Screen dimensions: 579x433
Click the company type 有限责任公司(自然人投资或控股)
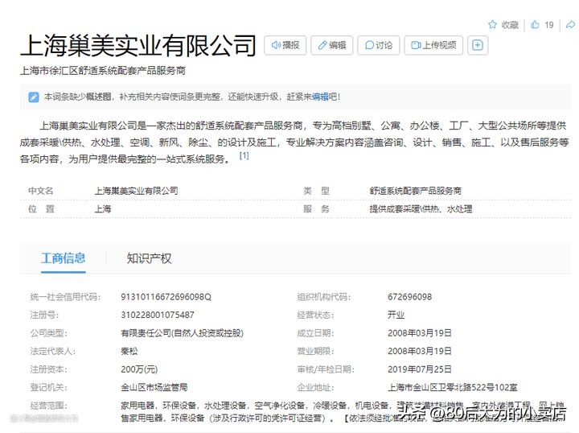point(182,333)
